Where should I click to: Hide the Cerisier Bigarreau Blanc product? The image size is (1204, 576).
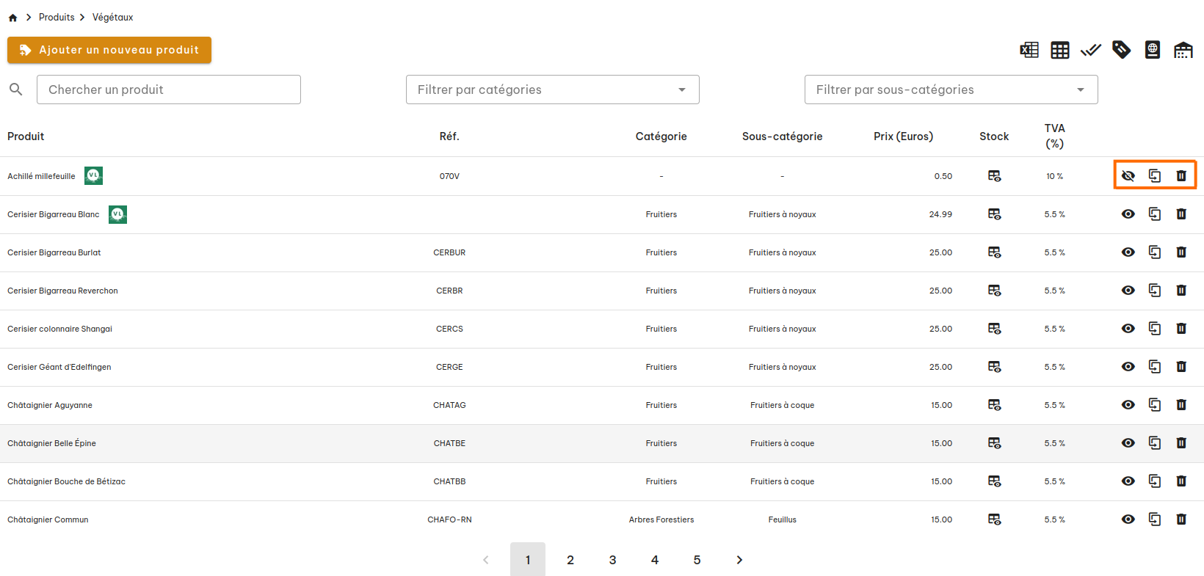tap(1128, 214)
